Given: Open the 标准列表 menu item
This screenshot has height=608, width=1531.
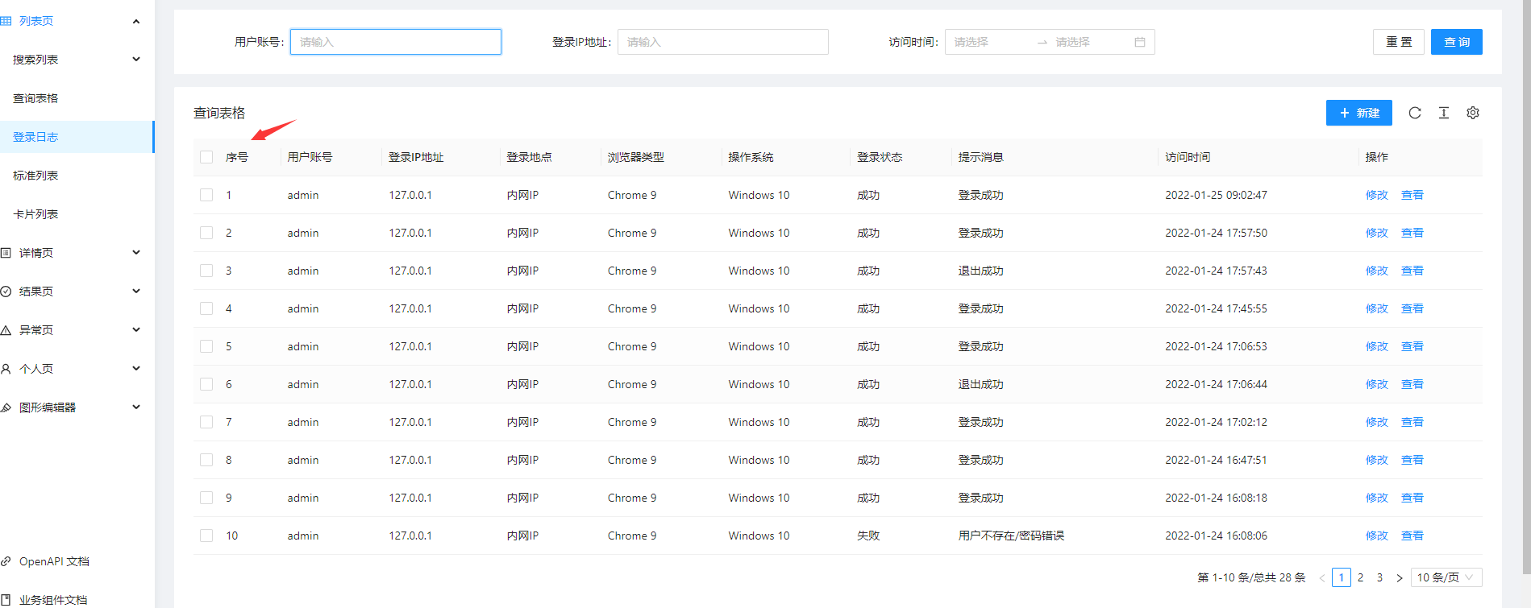Looking at the screenshot, I should (77, 176).
